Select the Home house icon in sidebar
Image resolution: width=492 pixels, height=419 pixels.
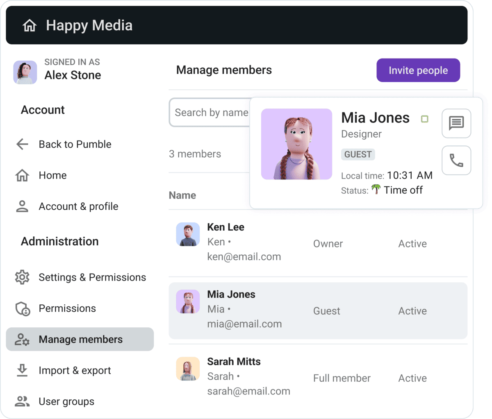pos(22,175)
